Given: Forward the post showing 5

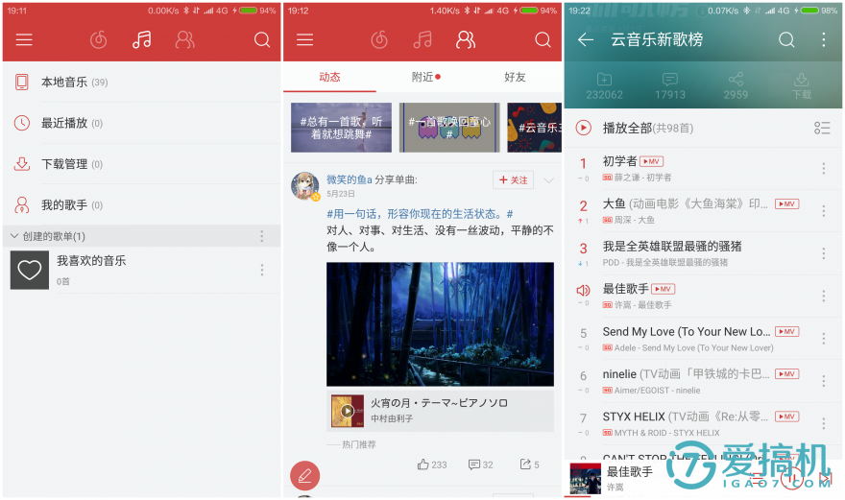Looking at the screenshot, I should click(x=529, y=464).
